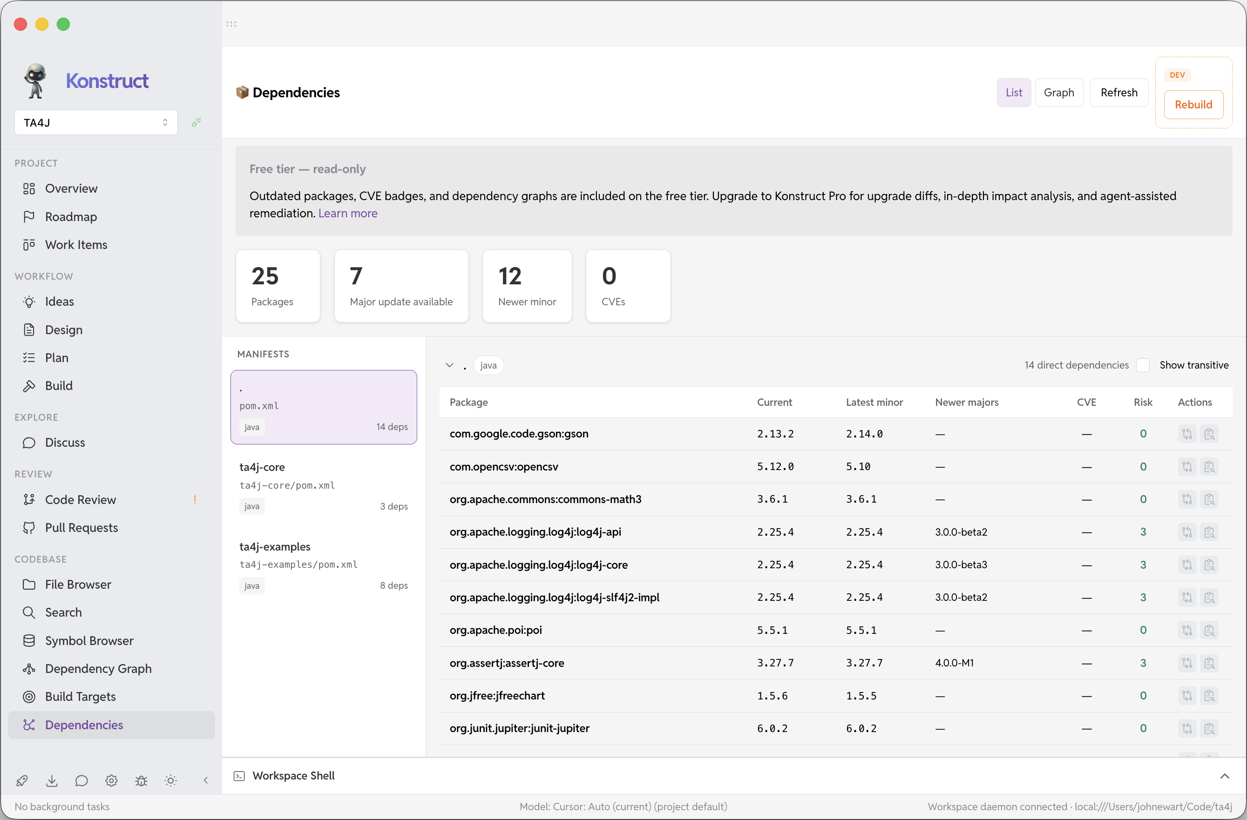This screenshot has width=1247, height=820.
Task: Click impact analysis icon for org.apache.commons:commons-math3
Action: [1209, 499]
